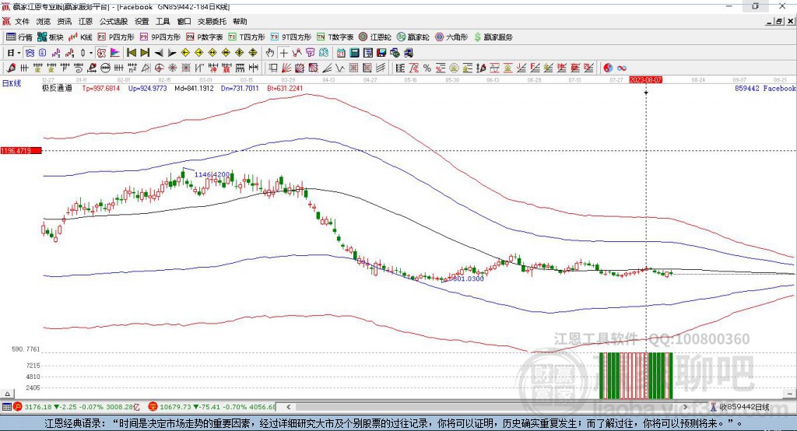Click the black left-arrow previous icon
Viewport: 797px width, 431px height.
tap(159, 53)
